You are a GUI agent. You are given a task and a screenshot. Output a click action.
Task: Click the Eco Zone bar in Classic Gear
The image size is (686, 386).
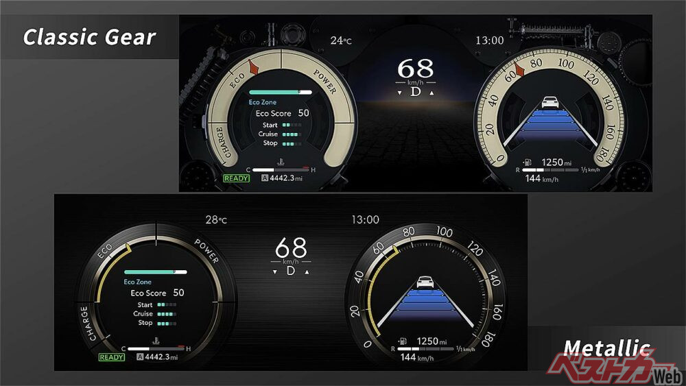coord(280,91)
